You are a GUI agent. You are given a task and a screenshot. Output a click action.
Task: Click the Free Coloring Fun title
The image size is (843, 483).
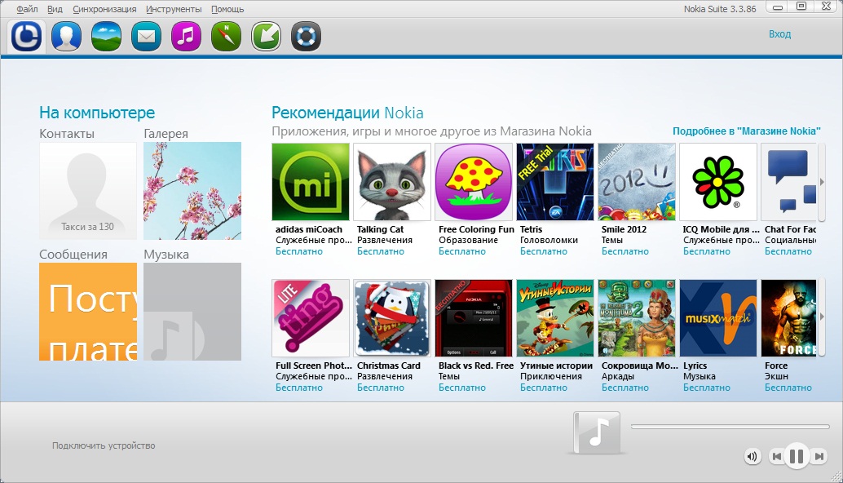click(476, 229)
